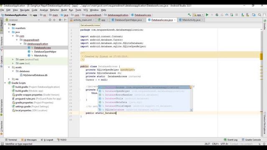Image resolution: width=267 pixels, height=150 pixels.
Task: Switch to DatabaseOpenHelper.java editor tab
Action: click(x=128, y=20)
